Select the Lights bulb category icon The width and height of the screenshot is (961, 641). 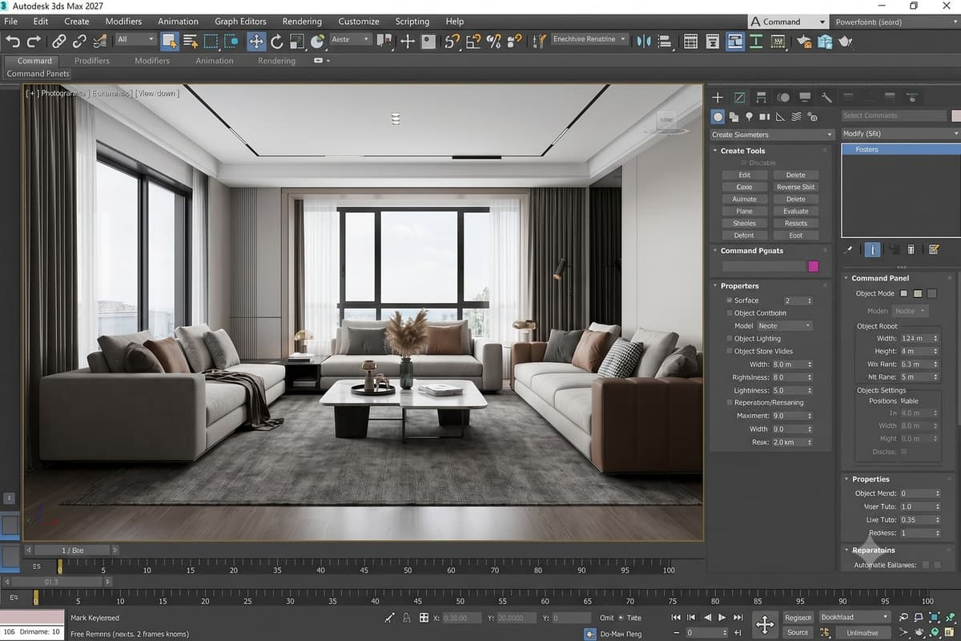coord(749,117)
